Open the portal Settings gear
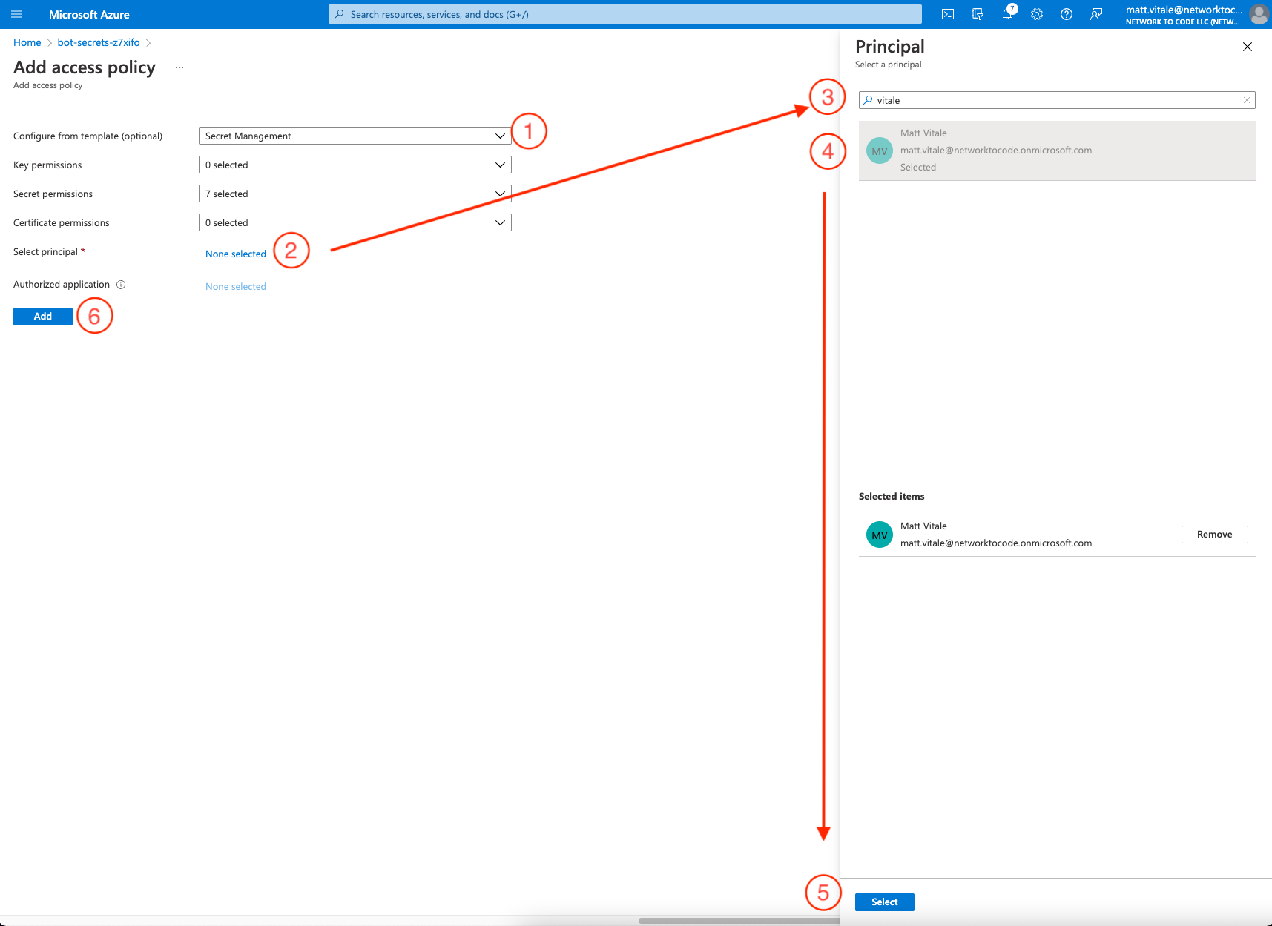 tap(1036, 13)
